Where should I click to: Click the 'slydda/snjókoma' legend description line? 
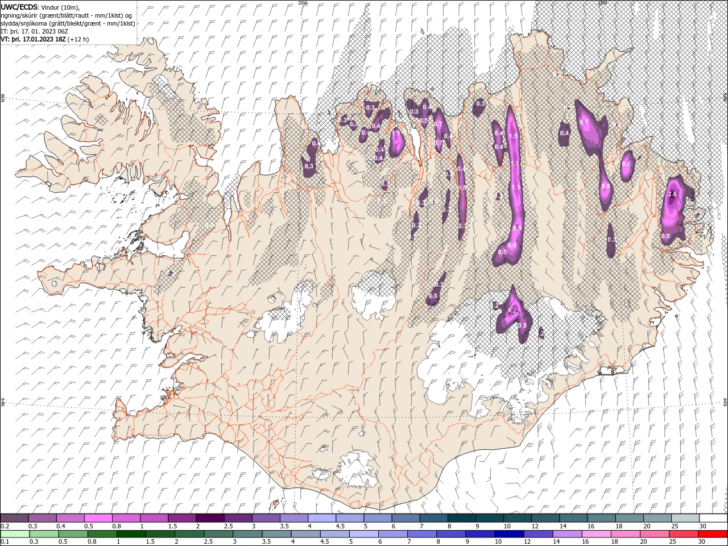click(x=68, y=23)
